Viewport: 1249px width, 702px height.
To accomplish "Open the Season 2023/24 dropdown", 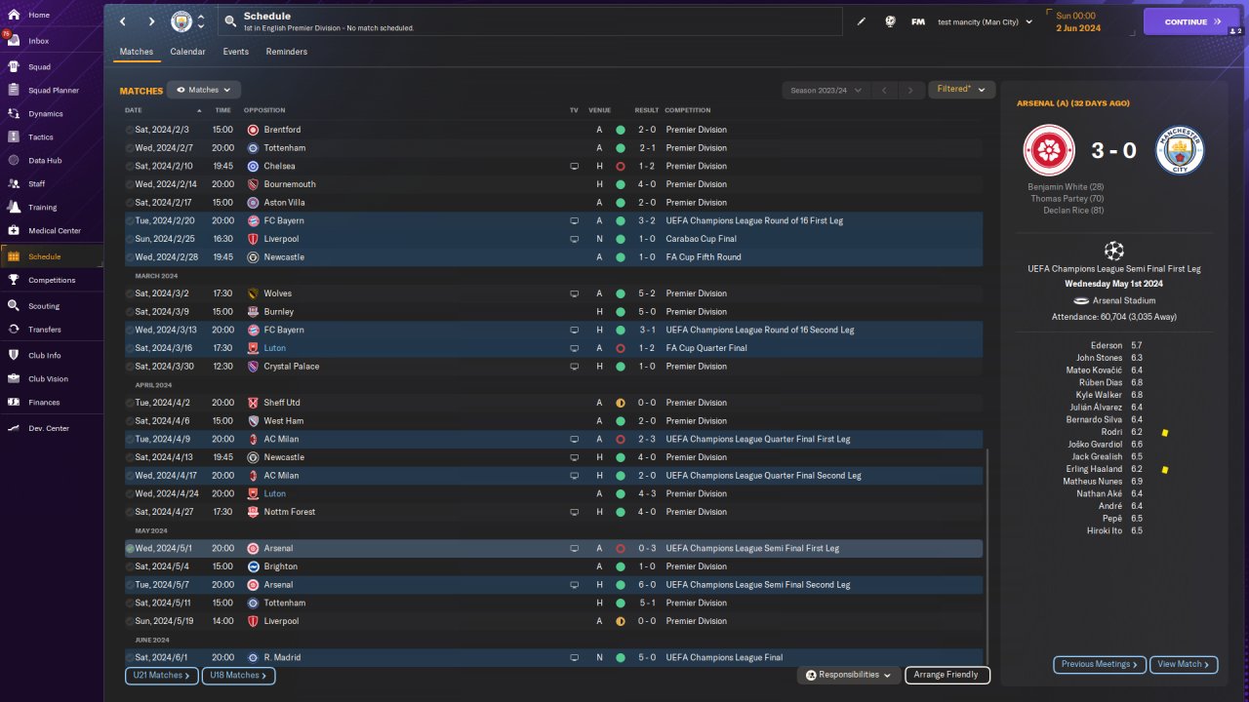I will pos(826,91).
